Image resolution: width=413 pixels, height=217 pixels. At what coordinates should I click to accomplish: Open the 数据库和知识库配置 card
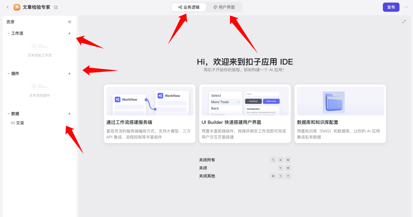click(340, 113)
